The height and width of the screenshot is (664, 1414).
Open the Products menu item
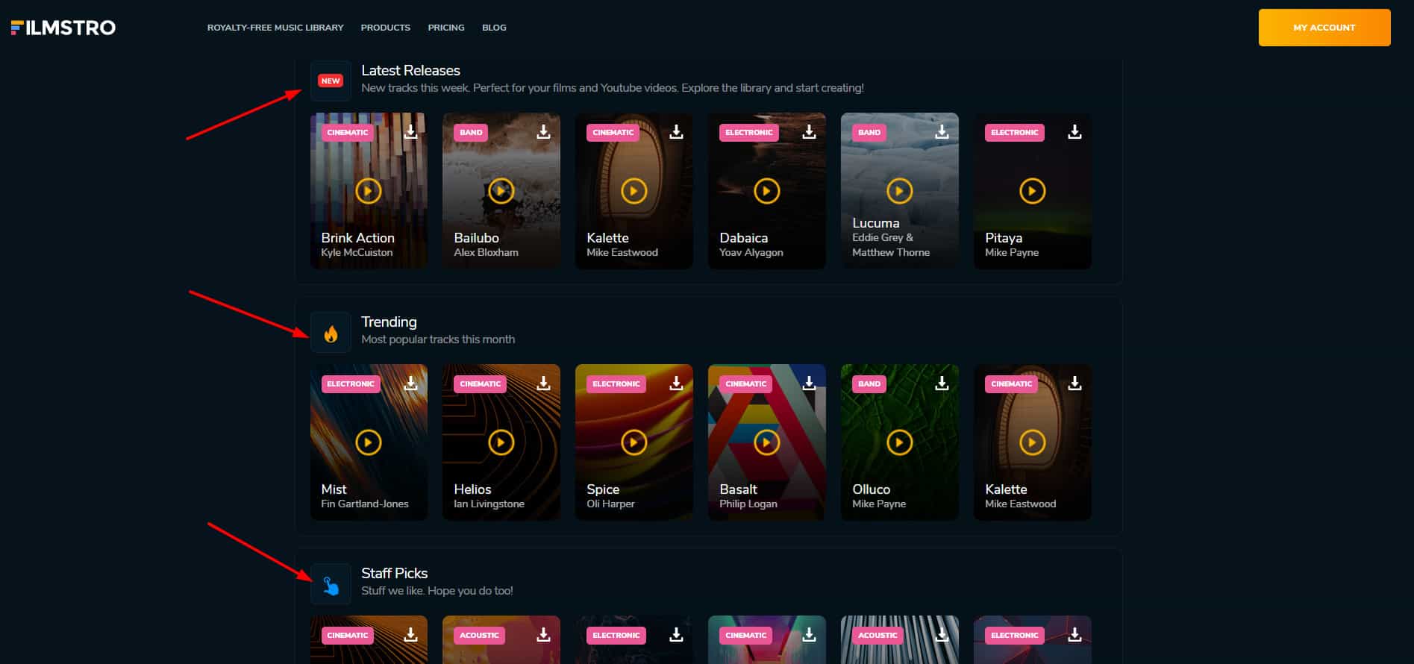[385, 28]
